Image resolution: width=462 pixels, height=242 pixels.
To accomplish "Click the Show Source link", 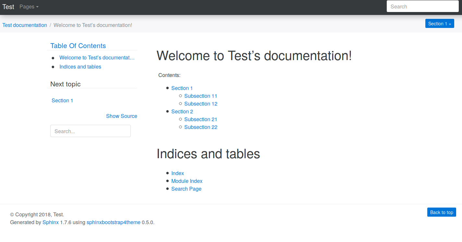I will 122,116.
